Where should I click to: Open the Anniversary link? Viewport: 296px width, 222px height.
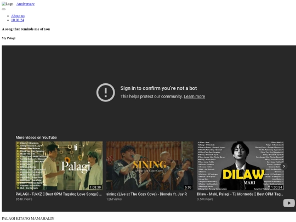[x=25, y=4]
